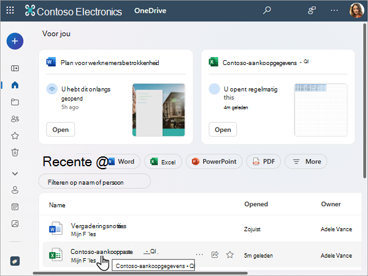The image size is (368, 276).
Task: Click the eye icon on the Plan card
Action: 52,89
